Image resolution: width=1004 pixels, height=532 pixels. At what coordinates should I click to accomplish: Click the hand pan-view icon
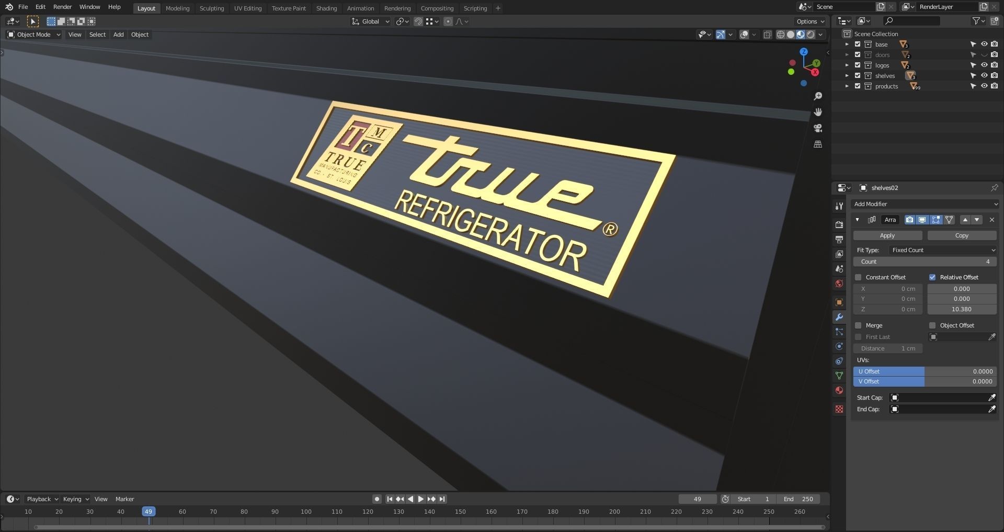[818, 112]
